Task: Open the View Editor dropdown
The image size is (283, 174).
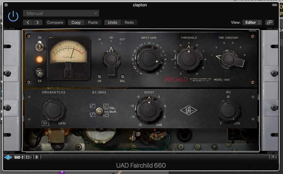Action: click(x=252, y=23)
